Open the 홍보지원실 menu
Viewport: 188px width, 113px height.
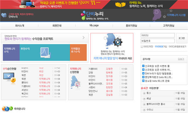point(131,26)
